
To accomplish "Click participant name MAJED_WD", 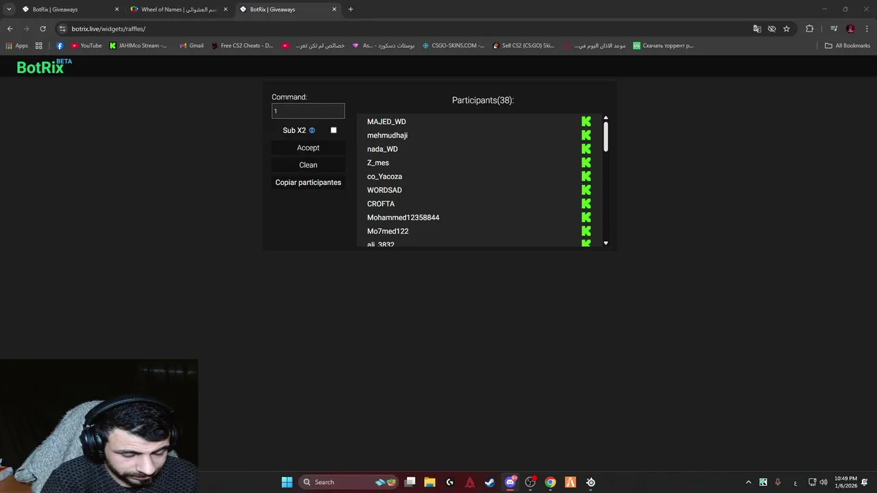I will tap(386, 122).
